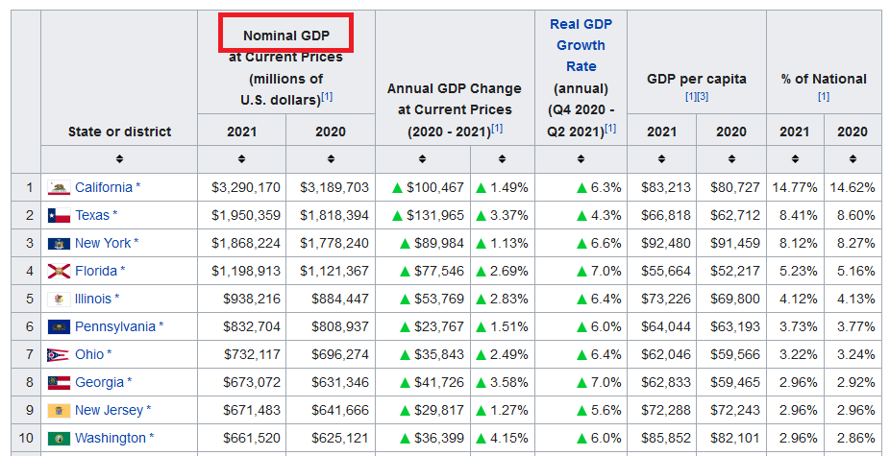Click the Texas state flag icon
This screenshot has width=890, height=456.
pos(59,215)
